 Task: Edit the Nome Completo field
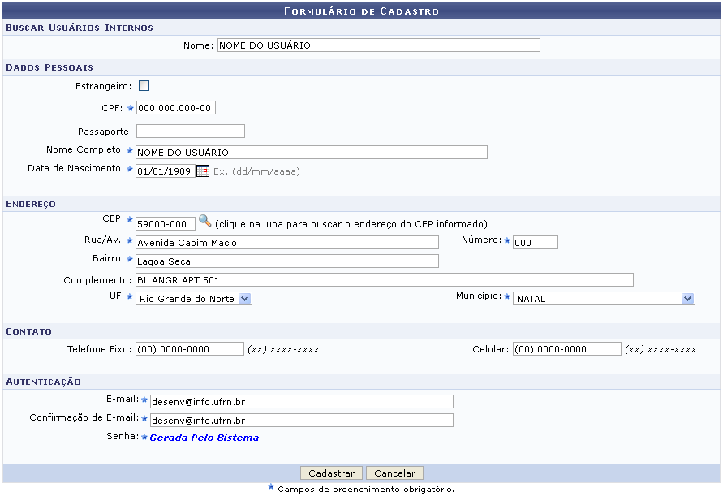click(x=311, y=152)
